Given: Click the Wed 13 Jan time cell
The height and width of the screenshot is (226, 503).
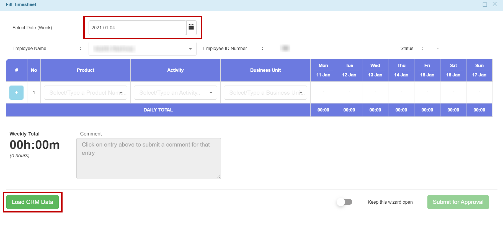Looking at the screenshot, I should [375, 93].
